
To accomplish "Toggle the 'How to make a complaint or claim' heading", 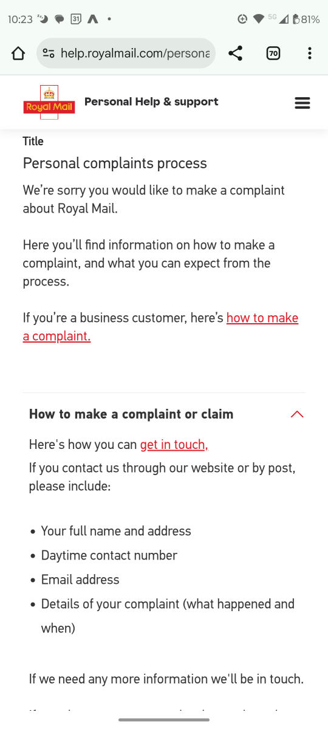I will click(x=131, y=414).
